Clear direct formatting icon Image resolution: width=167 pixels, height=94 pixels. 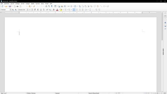[54, 10]
